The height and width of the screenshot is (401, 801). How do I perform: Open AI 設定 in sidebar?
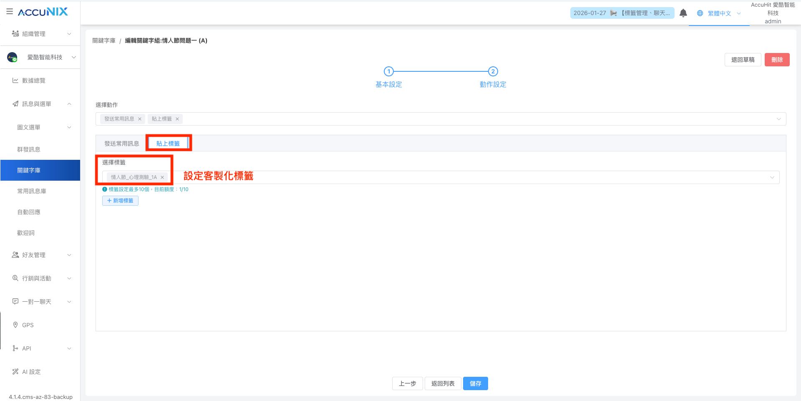(31, 372)
